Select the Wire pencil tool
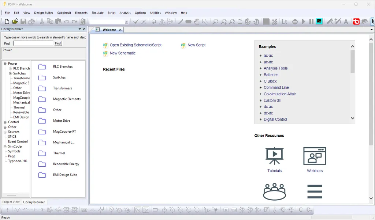Screen dimensions: 375x220 (x=181, y=22)
